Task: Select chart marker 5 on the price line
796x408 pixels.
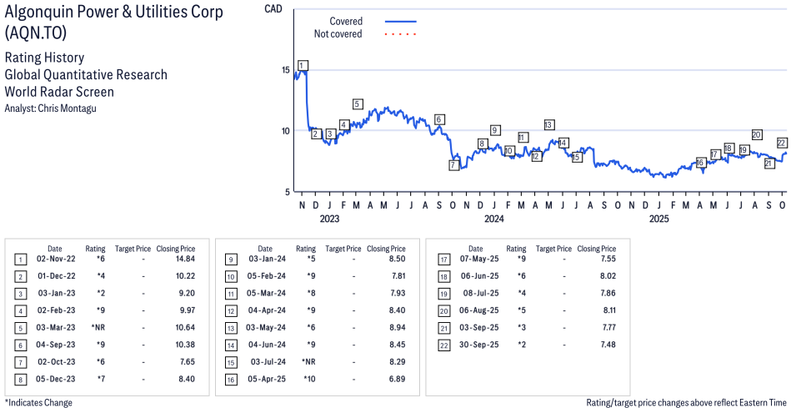Action: [358, 104]
